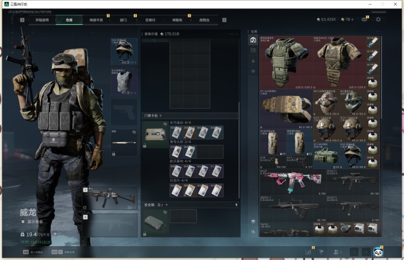Click the panda player avatar
The height and width of the screenshot is (260, 404).
[378, 252]
